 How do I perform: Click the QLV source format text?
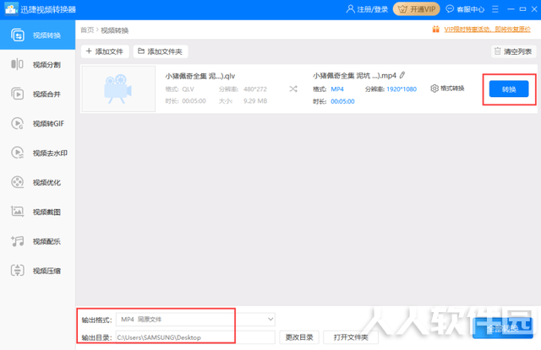[188, 89]
